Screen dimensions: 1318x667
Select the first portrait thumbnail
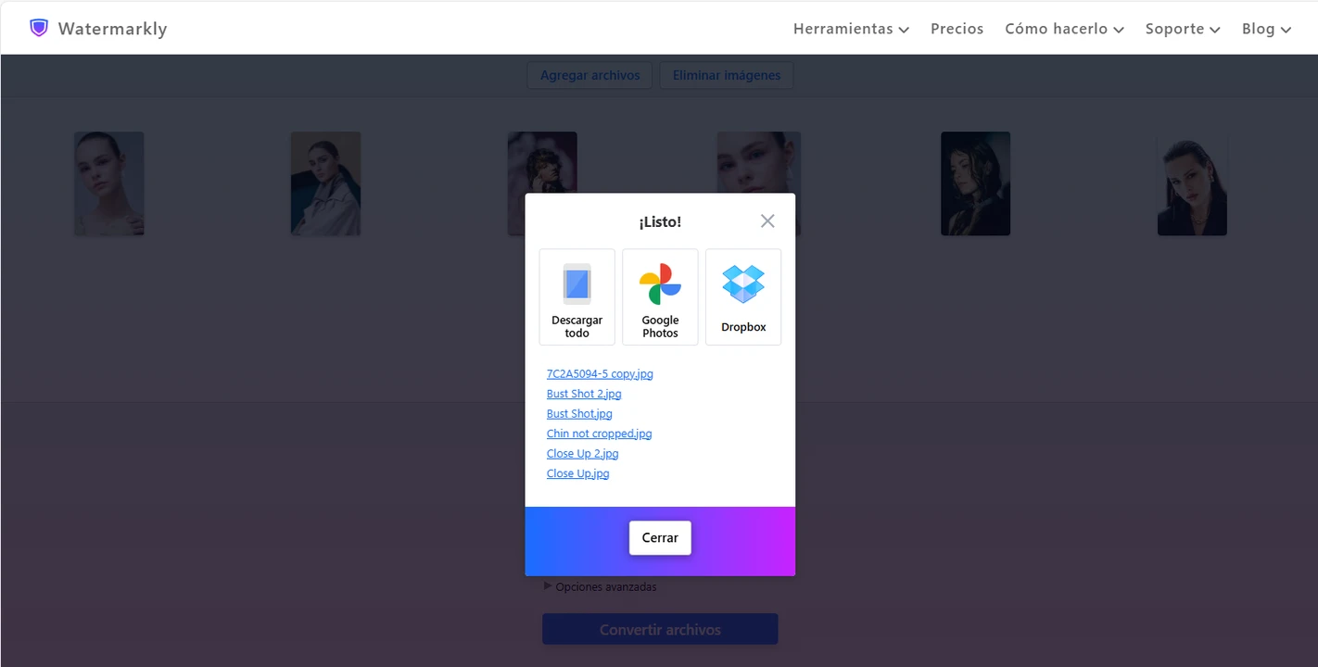tap(109, 183)
